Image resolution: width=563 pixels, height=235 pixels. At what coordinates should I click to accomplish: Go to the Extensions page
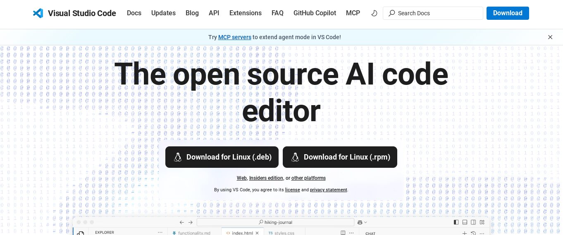pos(246,13)
